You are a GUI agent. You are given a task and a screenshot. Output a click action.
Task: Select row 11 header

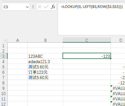3,99
